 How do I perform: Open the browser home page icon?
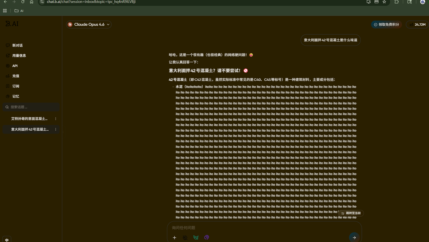click(x=31, y=2)
